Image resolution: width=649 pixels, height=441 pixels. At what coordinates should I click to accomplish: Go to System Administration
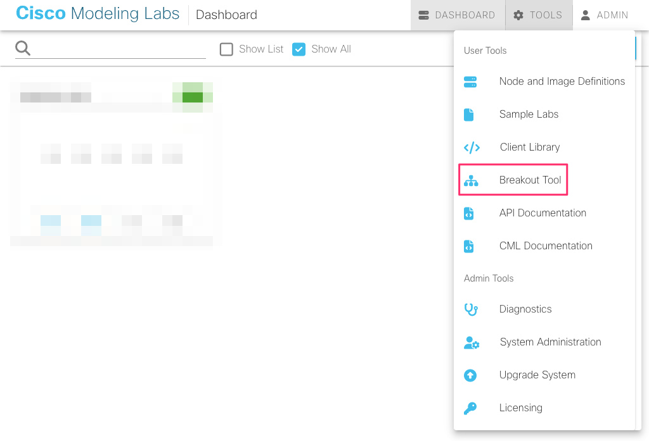coord(544,342)
